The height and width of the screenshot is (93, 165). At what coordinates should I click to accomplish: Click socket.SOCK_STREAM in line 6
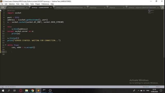click(53, 22)
